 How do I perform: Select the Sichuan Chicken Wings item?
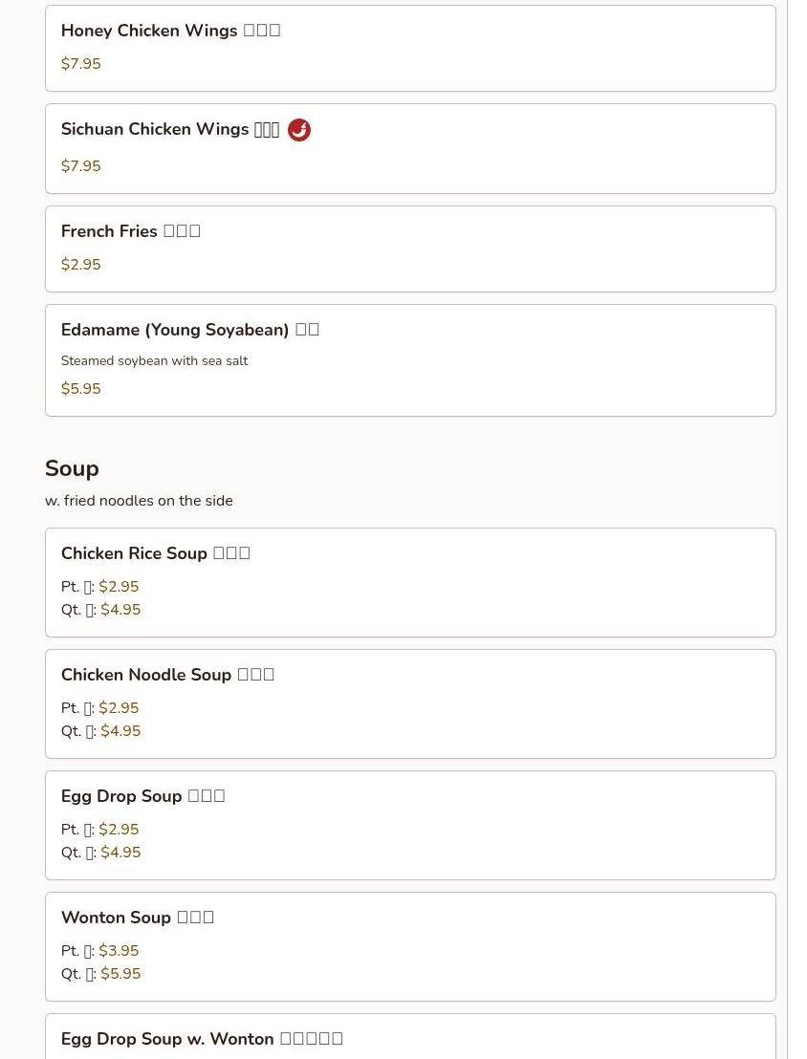[x=410, y=148]
